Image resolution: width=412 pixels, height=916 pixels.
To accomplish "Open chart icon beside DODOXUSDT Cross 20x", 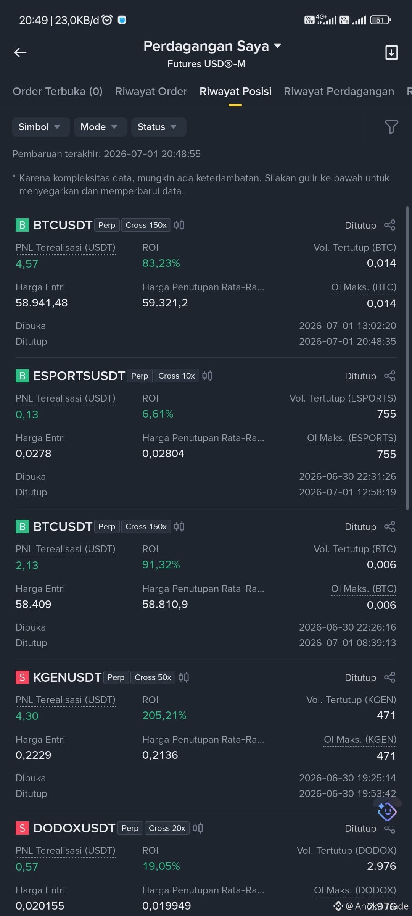I will click(198, 828).
